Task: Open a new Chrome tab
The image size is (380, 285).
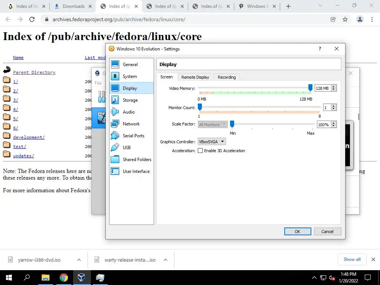Action: click(x=288, y=6)
